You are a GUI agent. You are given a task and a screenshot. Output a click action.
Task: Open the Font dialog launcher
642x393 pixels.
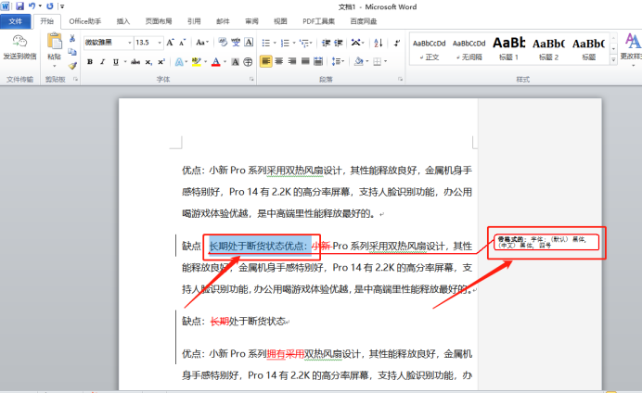(x=251, y=80)
